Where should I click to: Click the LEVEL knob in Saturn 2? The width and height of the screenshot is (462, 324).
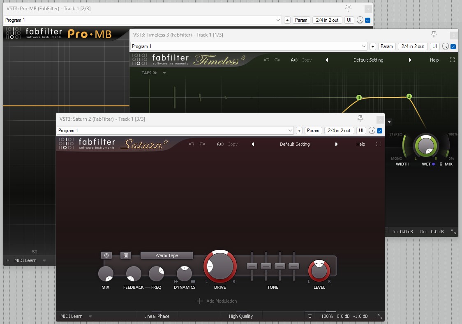(x=319, y=271)
